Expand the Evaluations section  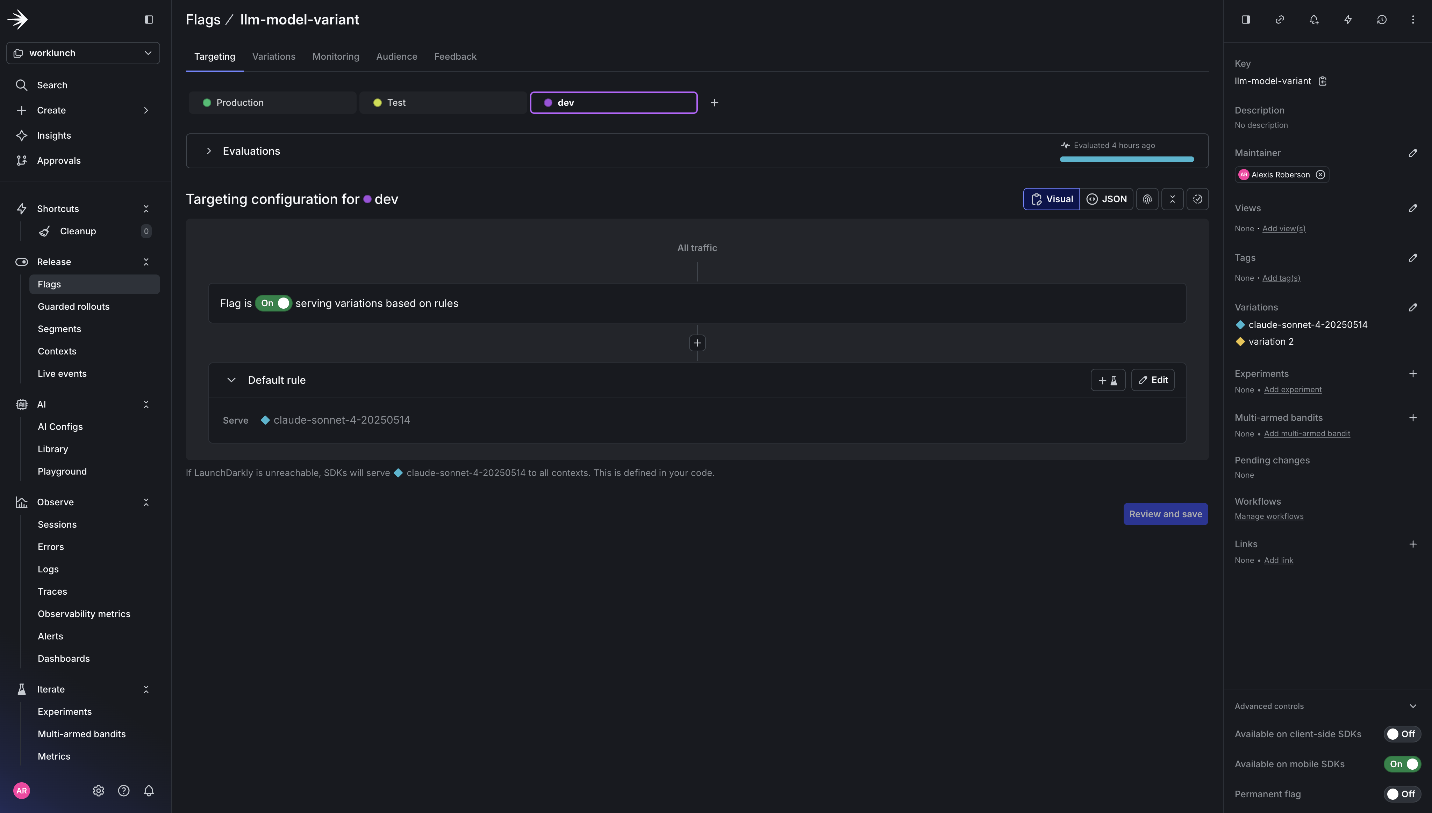point(208,151)
